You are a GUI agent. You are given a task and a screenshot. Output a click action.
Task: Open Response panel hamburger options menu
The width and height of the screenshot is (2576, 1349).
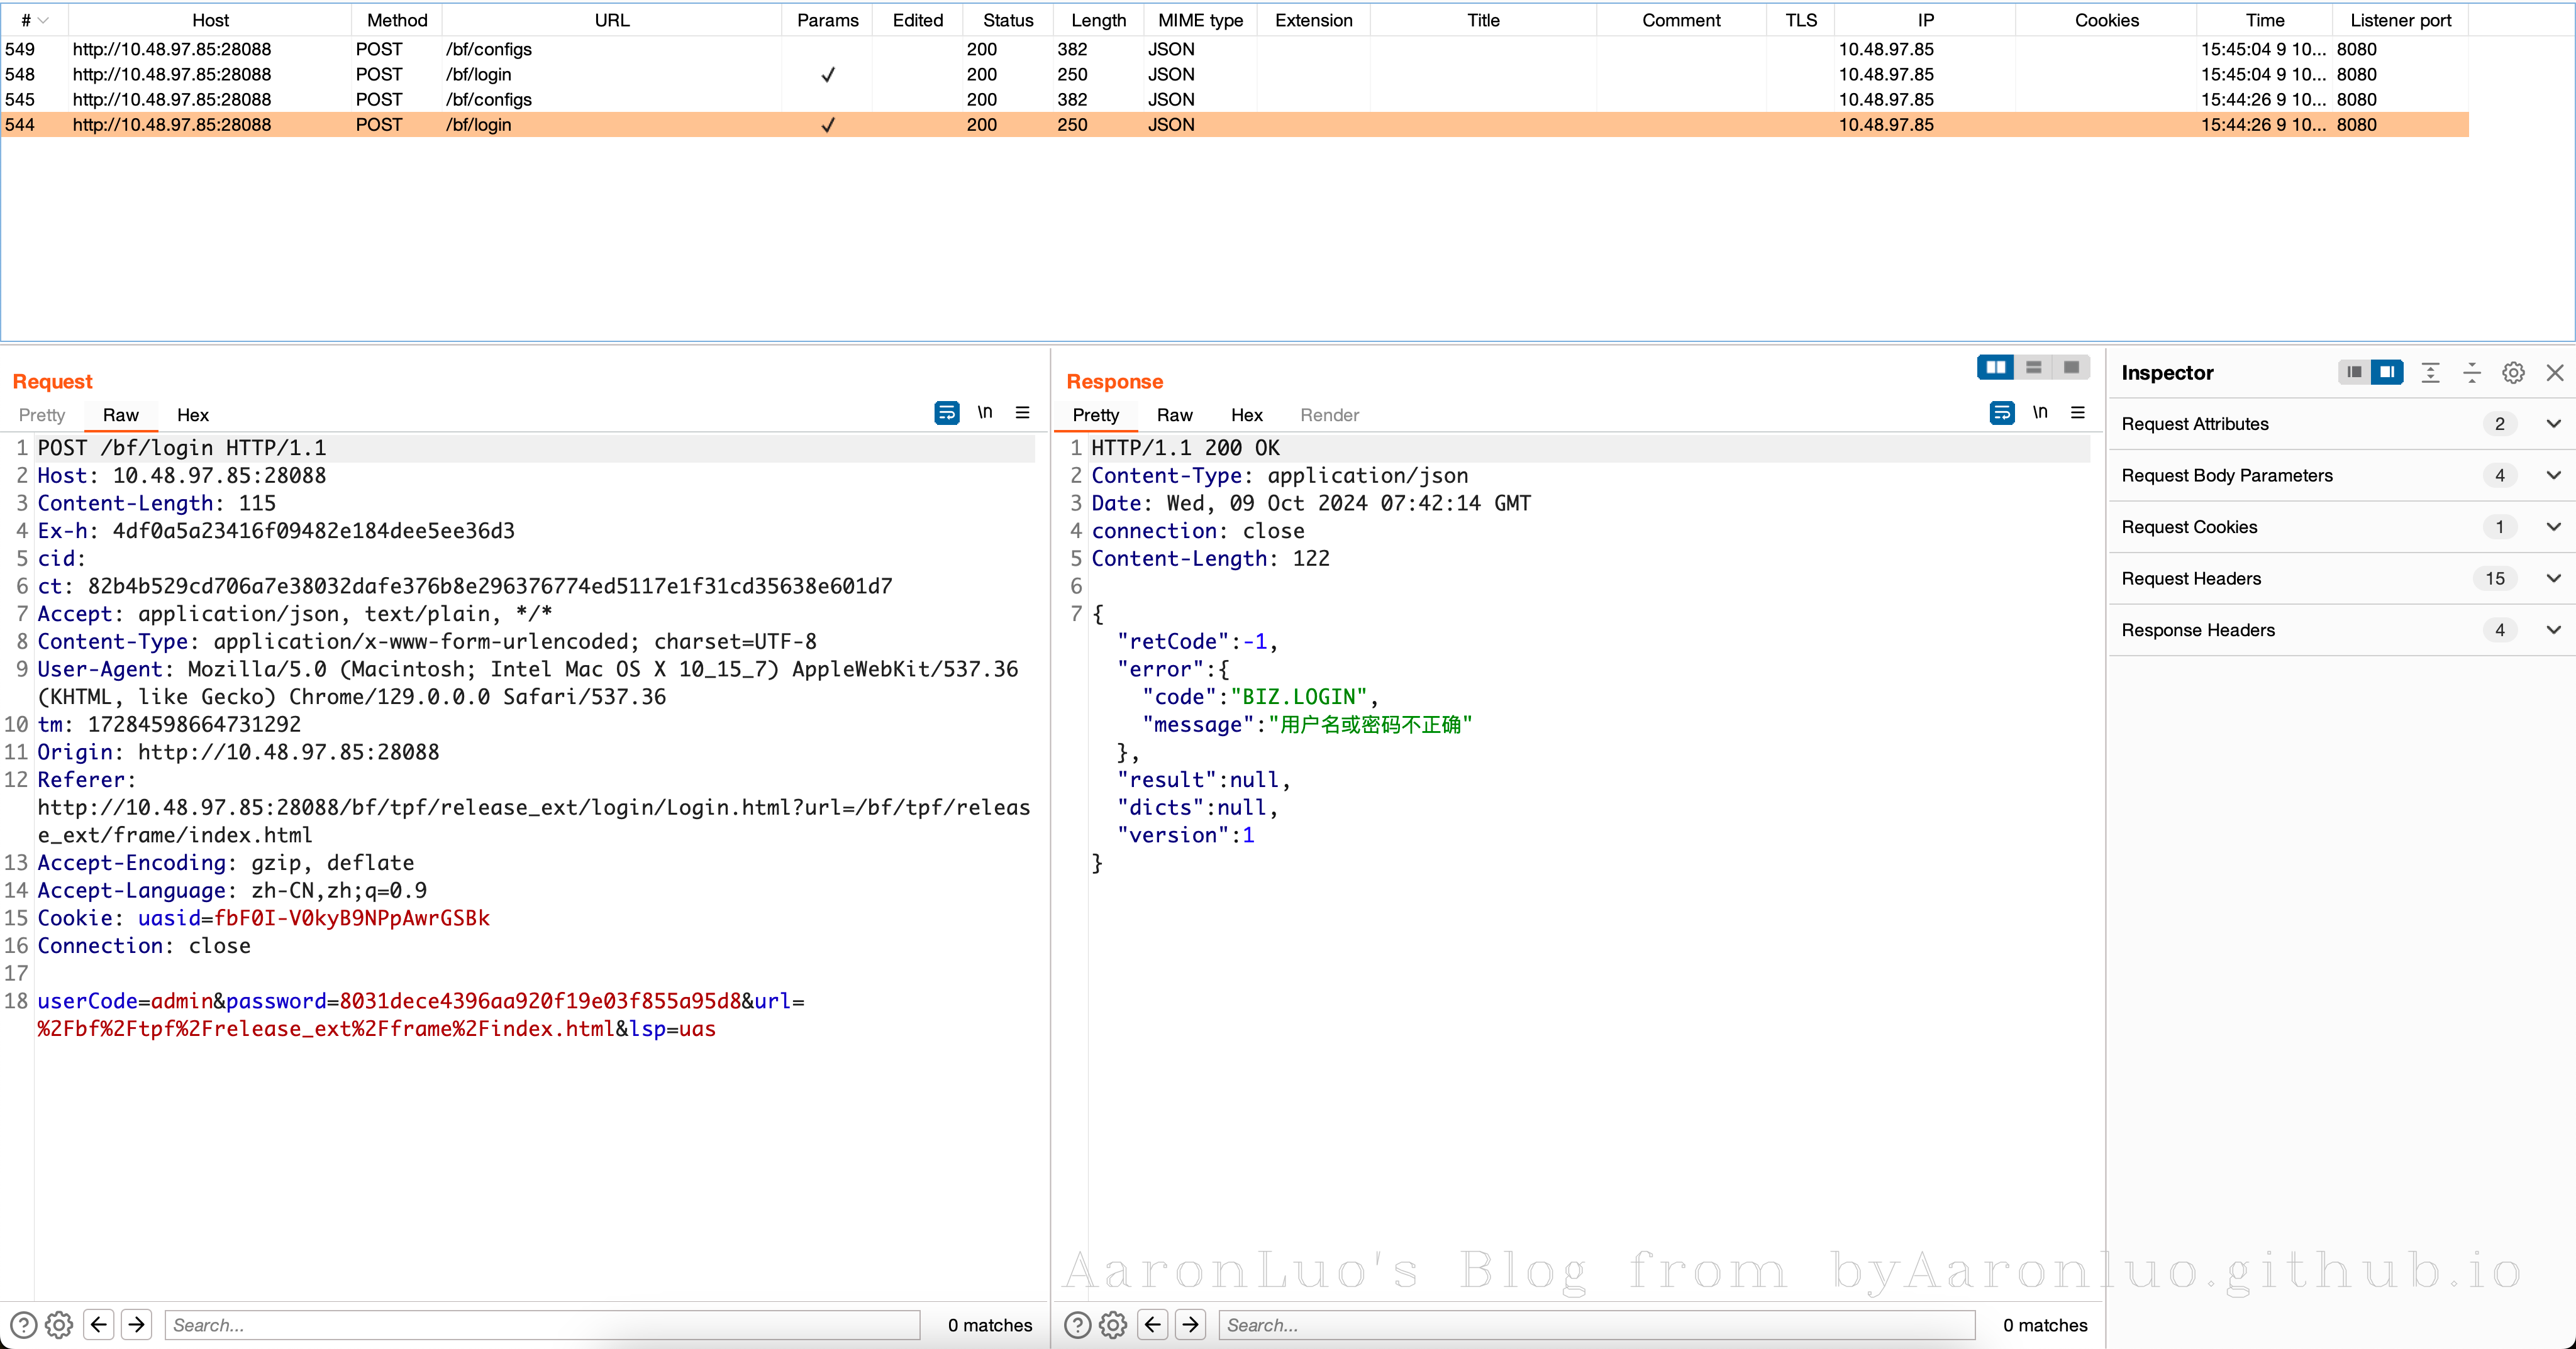pos(2077,413)
